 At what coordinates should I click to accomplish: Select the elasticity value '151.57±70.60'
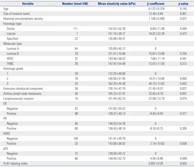point(117,54)
